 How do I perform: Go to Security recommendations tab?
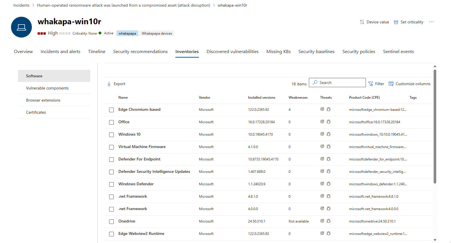(140, 52)
